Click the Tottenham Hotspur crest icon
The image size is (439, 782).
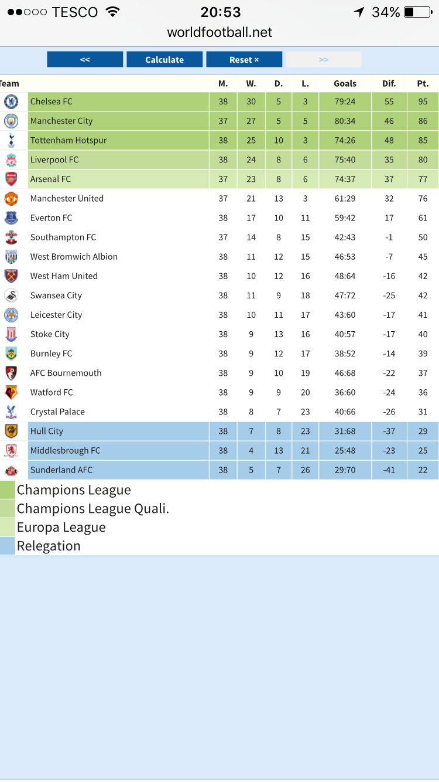[x=11, y=140]
